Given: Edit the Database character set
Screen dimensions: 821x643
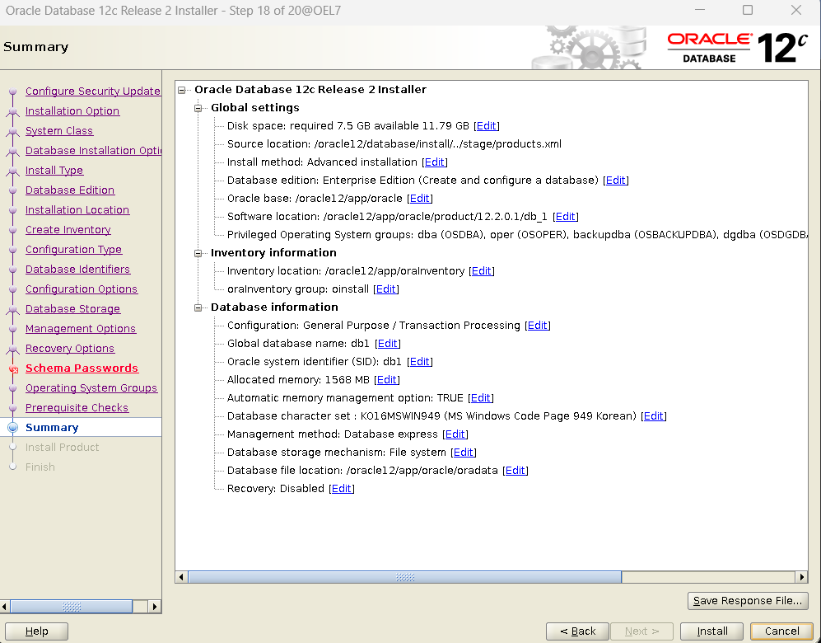Looking at the screenshot, I should click(x=654, y=416).
